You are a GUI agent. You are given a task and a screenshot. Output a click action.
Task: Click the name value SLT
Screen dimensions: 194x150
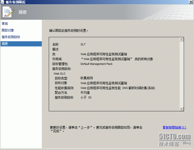point(83,44)
